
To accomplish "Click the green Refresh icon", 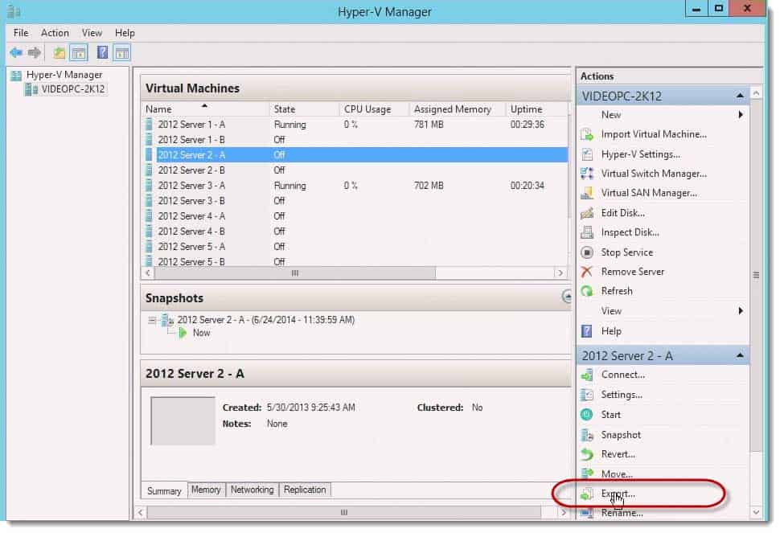I will click(587, 291).
